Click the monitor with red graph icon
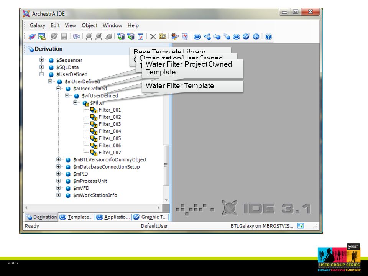Screen dimensions: 368x276 pos(185,37)
